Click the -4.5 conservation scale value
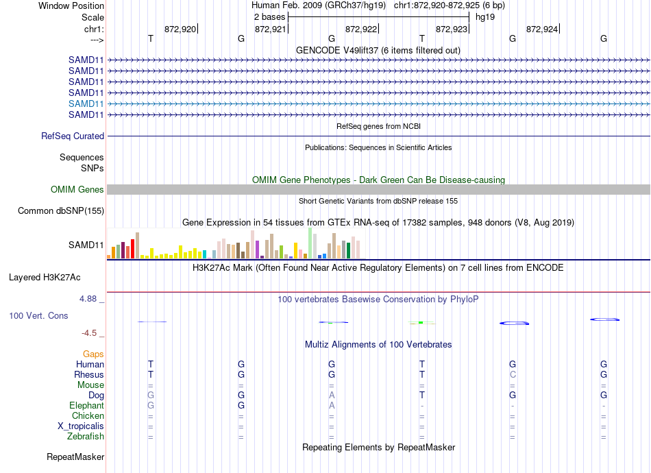Screen dimensions: 651x473 89,333
